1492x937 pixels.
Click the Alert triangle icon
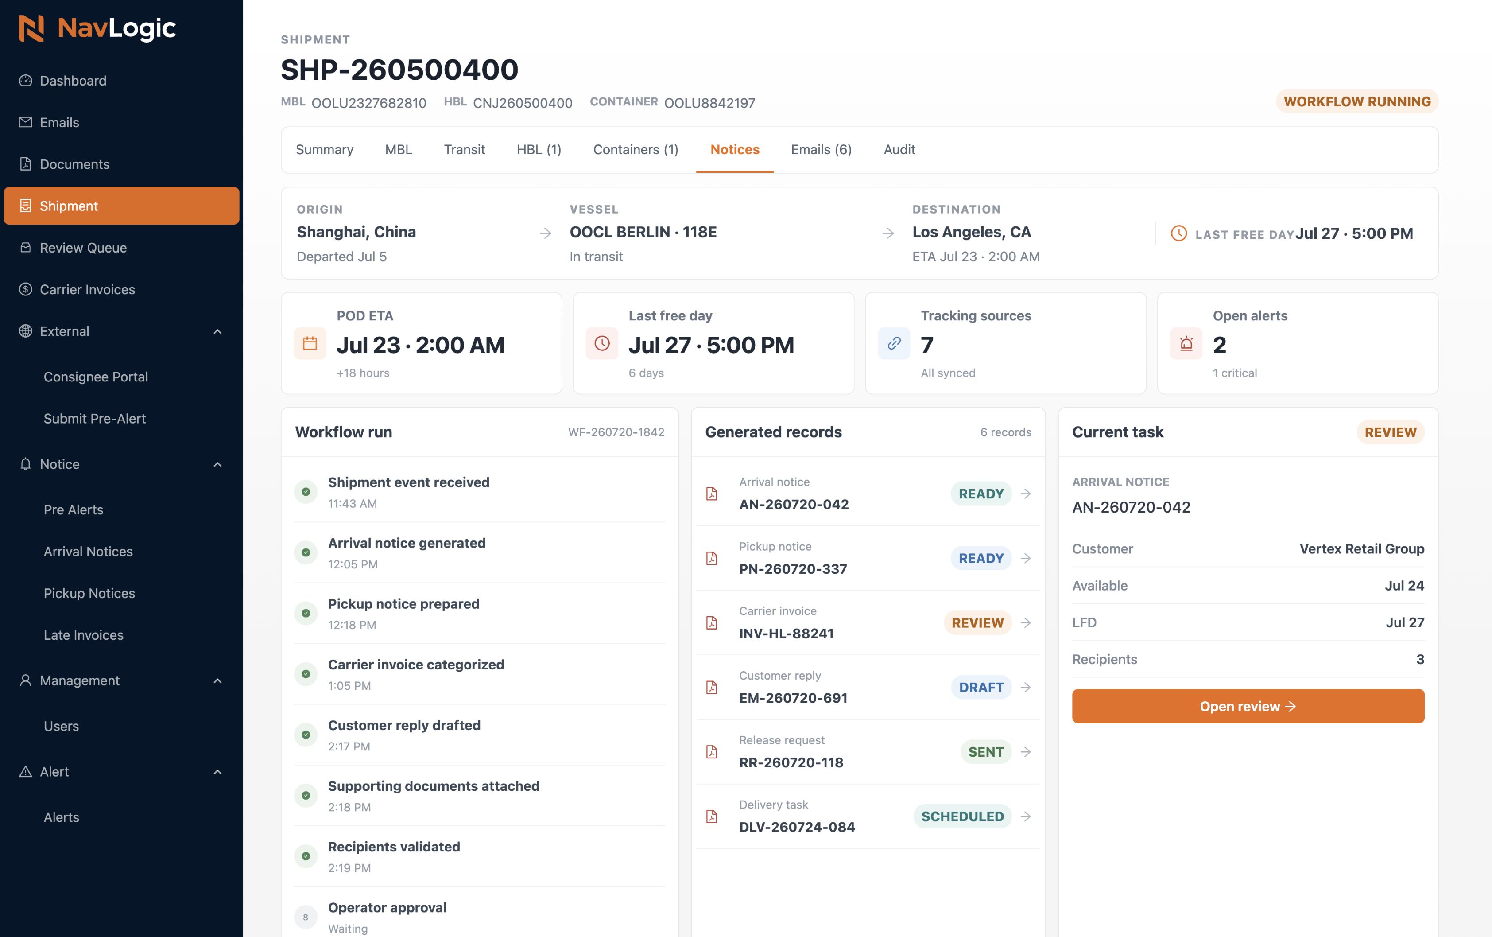[25, 772]
